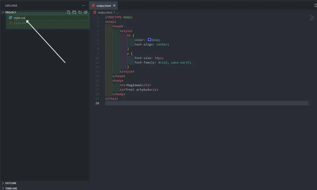The image size is (317, 190).
Task: Click the minimap in the editor
Action: (312, 17)
